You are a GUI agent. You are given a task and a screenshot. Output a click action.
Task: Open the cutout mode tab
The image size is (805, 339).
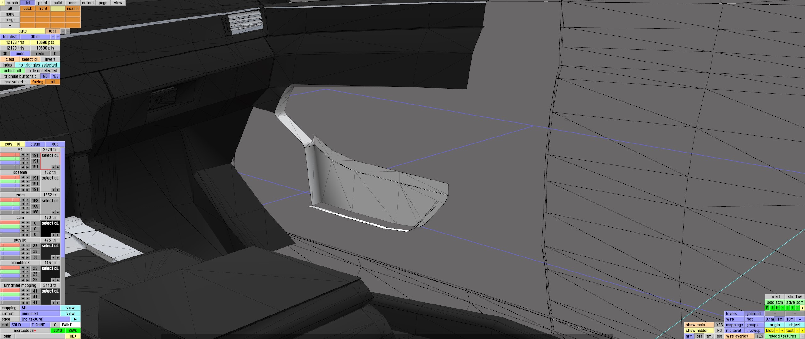88,3
